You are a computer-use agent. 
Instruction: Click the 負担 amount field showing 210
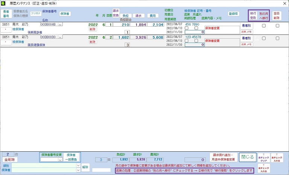pyautogui.click(x=121, y=25)
